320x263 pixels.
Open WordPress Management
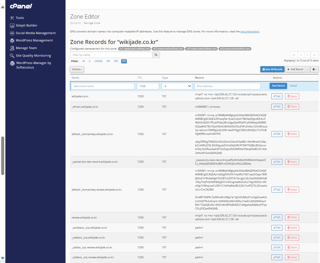coord(31,40)
